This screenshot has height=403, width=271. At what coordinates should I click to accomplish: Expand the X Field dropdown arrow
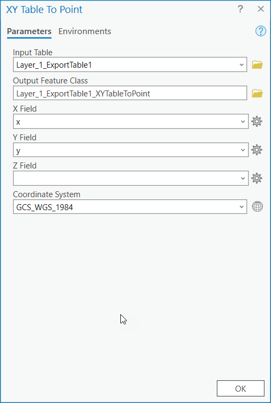(x=243, y=121)
